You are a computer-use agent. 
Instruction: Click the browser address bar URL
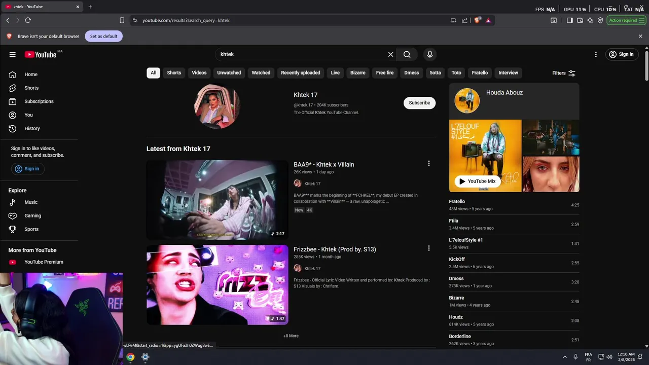(186, 20)
